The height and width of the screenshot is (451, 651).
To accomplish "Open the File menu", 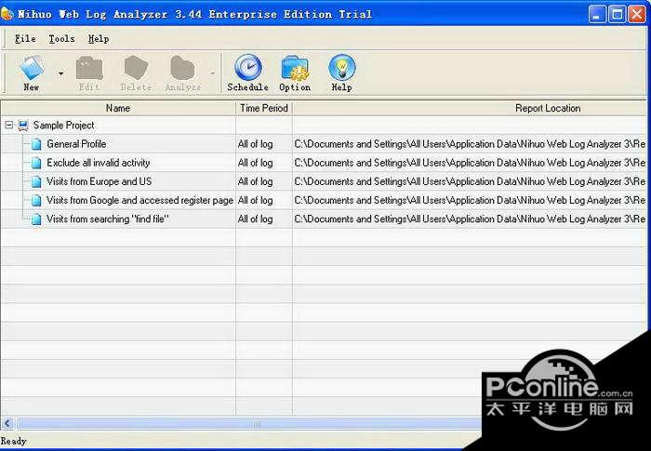I will tap(25, 39).
